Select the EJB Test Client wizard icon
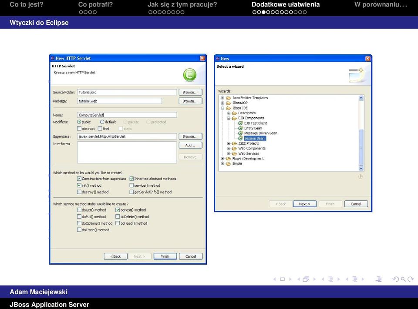418x309 pixels. click(x=240, y=123)
